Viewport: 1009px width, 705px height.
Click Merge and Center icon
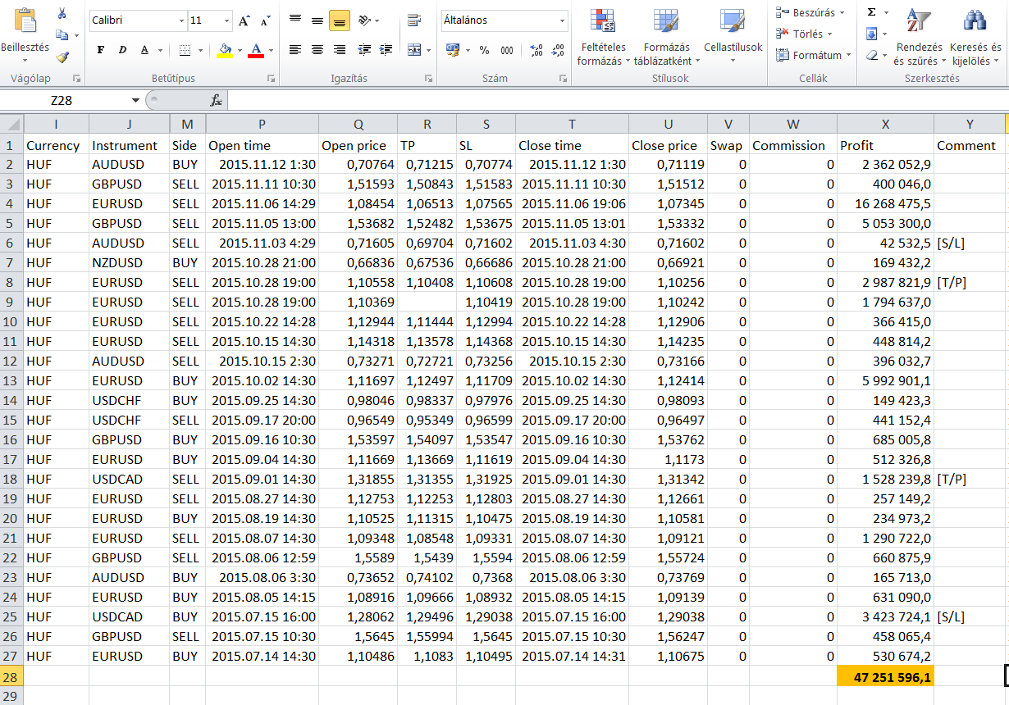click(x=414, y=50)
